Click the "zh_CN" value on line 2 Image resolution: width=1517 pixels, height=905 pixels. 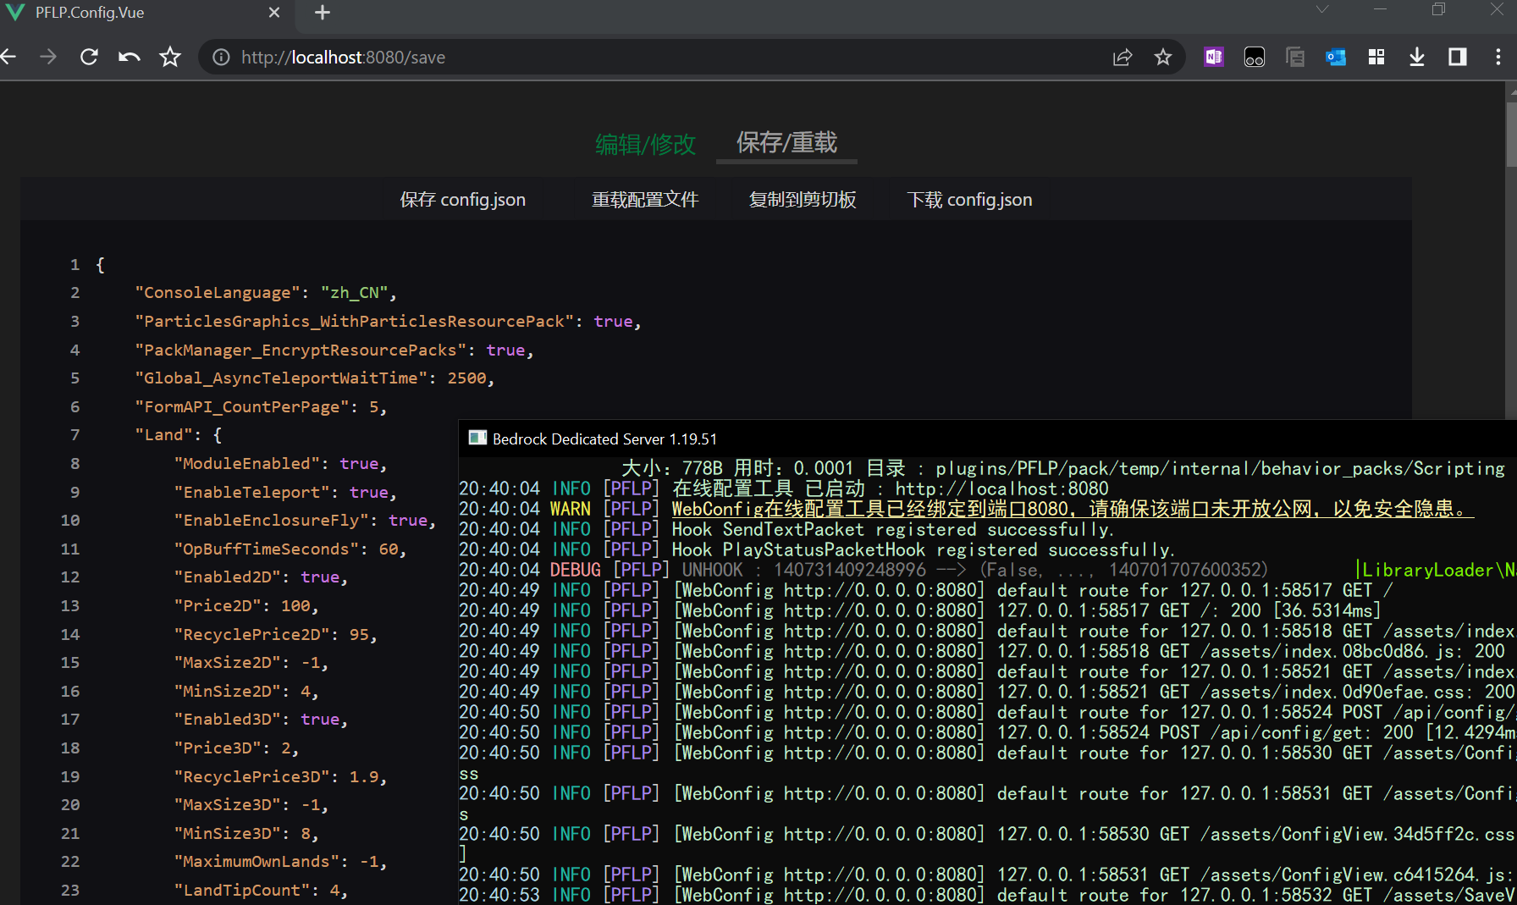pyautogui.click(x=354, y=293)
